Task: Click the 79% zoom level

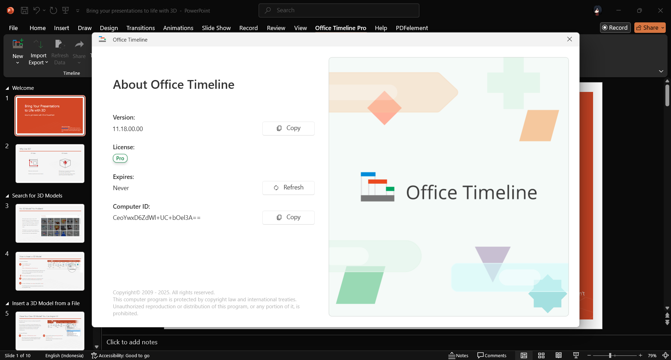Action: pyautogui.click(x=652, y=355)
